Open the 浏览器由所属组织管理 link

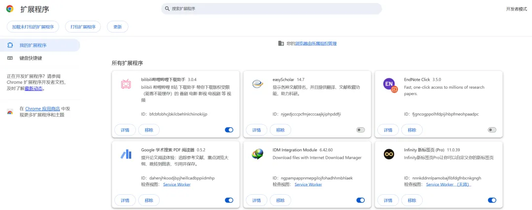[316, 43]
